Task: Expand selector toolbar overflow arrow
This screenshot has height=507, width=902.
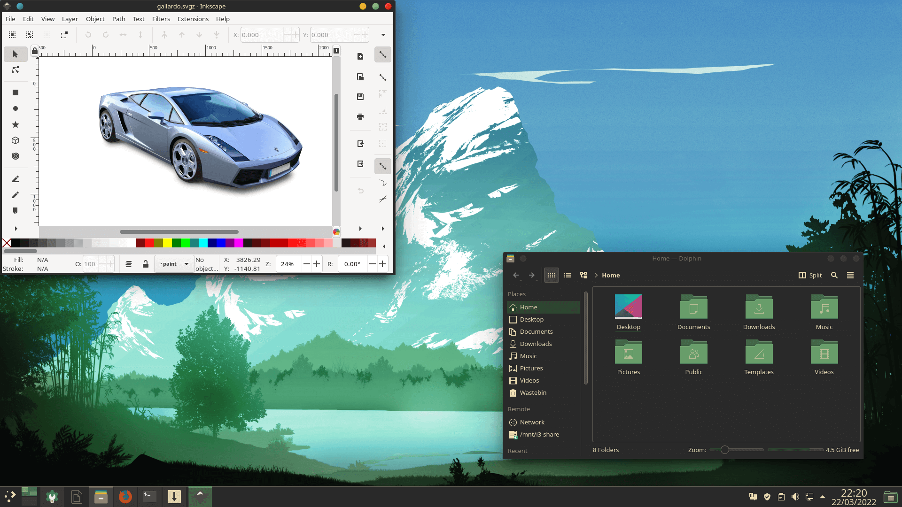Action: click(x=383, y=35)
